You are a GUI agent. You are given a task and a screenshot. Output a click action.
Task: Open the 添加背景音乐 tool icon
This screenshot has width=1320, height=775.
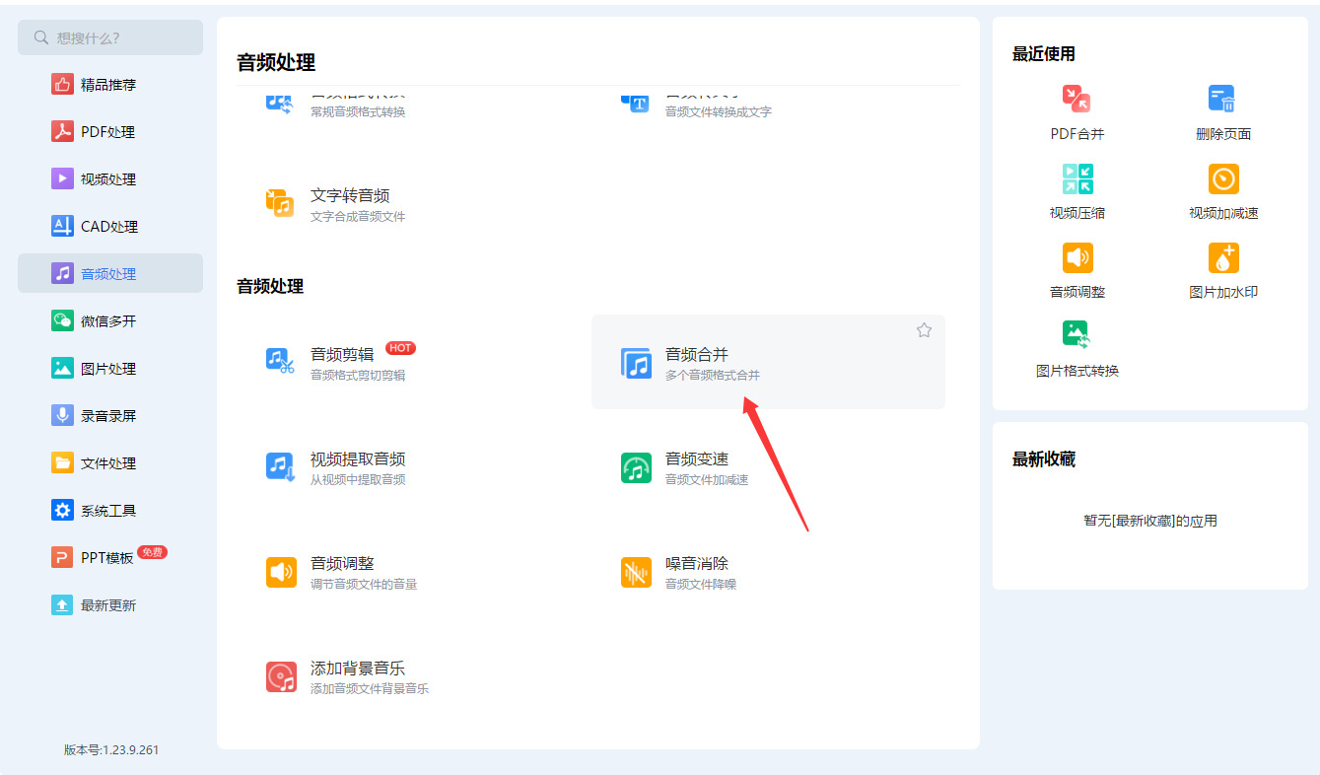281,676
